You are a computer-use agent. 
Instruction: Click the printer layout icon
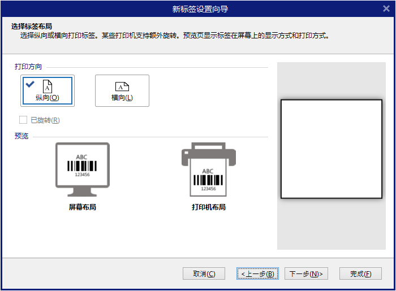[208, 170]
